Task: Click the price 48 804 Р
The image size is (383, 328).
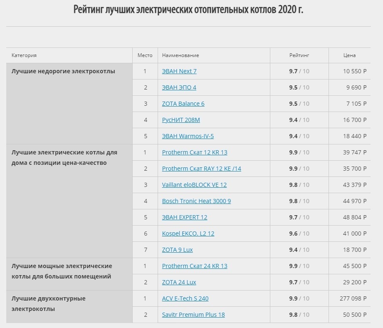Action: (355, 217)
